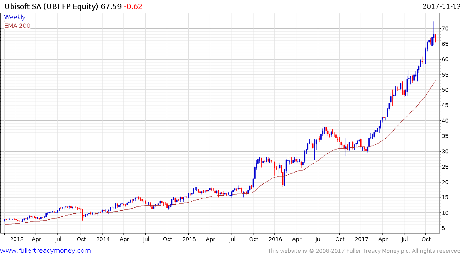
Task: Click the 5 price axis label
Action: click(x=443, y=228)
